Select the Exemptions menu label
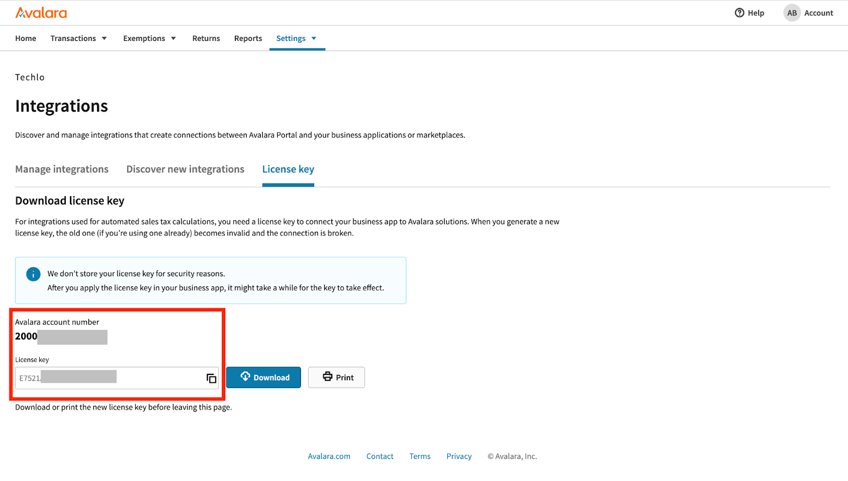This screenshot has width=848, height=481. click(x=144, y=38)
